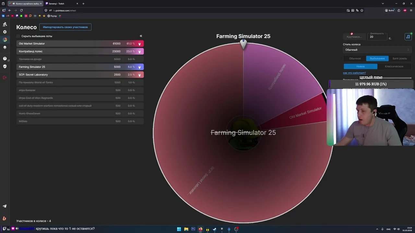Image resolution: width=415 pixels, height=233 pixels.
Task: Open File Explorer from the taskbar
Action: click(x=186, y=229)
